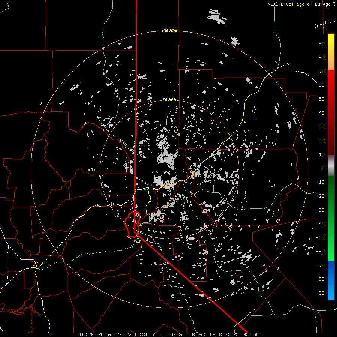Click the -70 value on the velocity scale
Screen dimensions: 337x337
pyautogui.click(x=320, y=265)
